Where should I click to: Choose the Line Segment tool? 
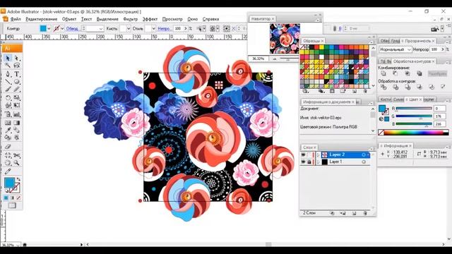pyautogui.click(x=8, y=82)
